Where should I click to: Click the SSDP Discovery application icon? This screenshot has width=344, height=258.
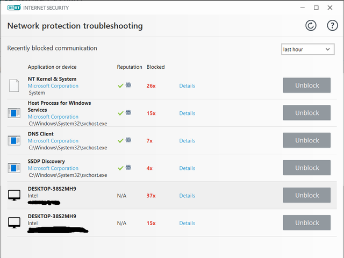(x=14, y=168)
